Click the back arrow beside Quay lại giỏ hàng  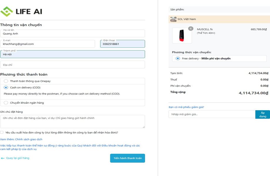pos(3,158)
